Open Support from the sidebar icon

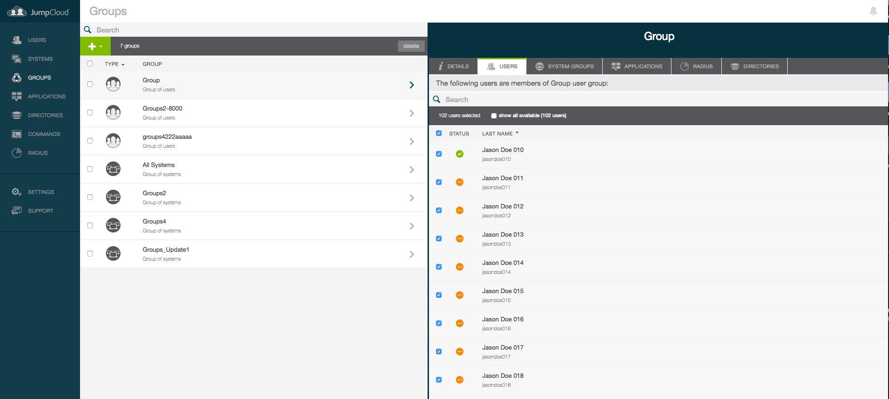click(x=17, y=211)
